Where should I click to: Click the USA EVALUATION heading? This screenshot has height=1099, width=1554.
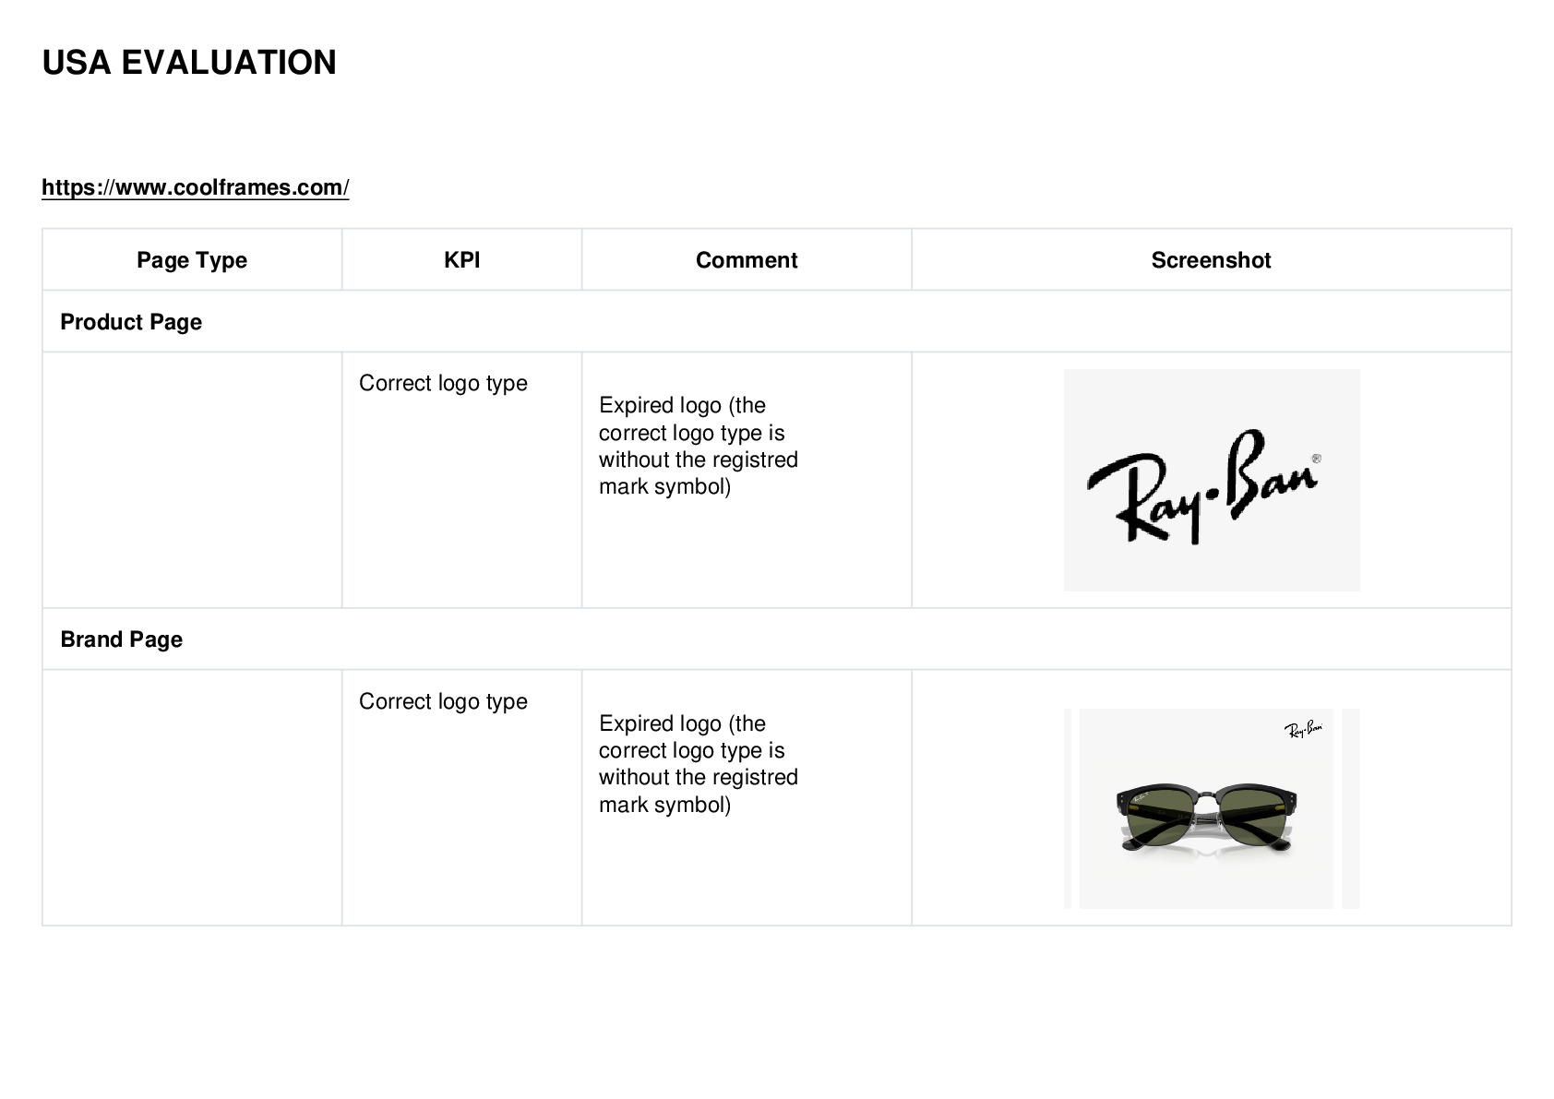189,63
